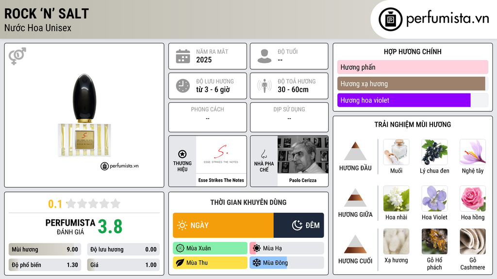Viewport: 497px width, 279px height.
Task: Click the unisex gender symbol icon
Action: (x=17, y=56)
